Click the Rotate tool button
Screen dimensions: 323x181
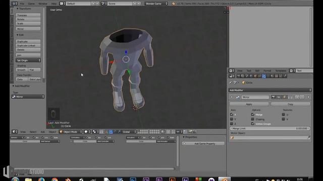point(28,19)
